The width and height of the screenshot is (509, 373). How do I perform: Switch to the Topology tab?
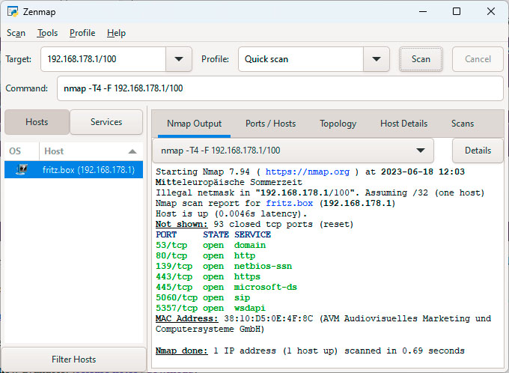(x=338, y=124)
